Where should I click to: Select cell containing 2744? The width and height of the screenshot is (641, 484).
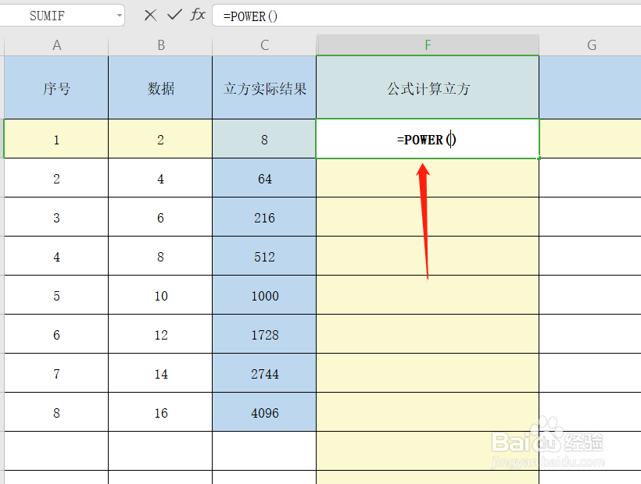pyautogui.click(x=264, y=373)
